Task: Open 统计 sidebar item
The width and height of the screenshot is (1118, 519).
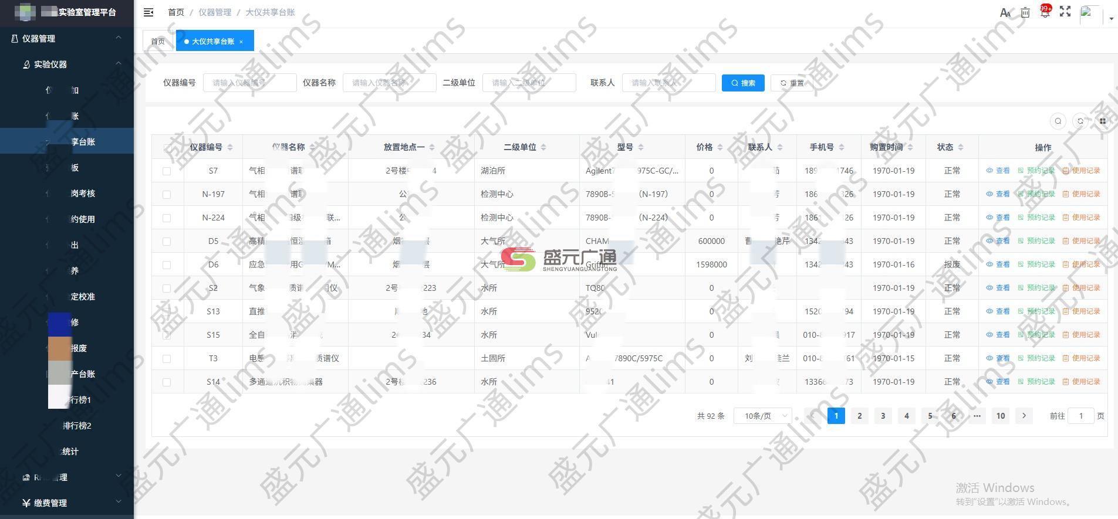Action: click(67, 451)
